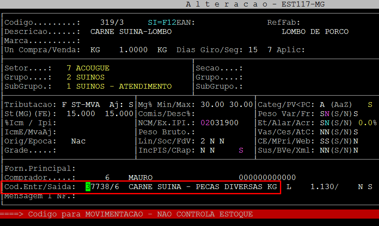The height and width of the screenshot is (226, 379).
Task: Click the Dias Giro/Seg value 15
Action: coord(253,50)
